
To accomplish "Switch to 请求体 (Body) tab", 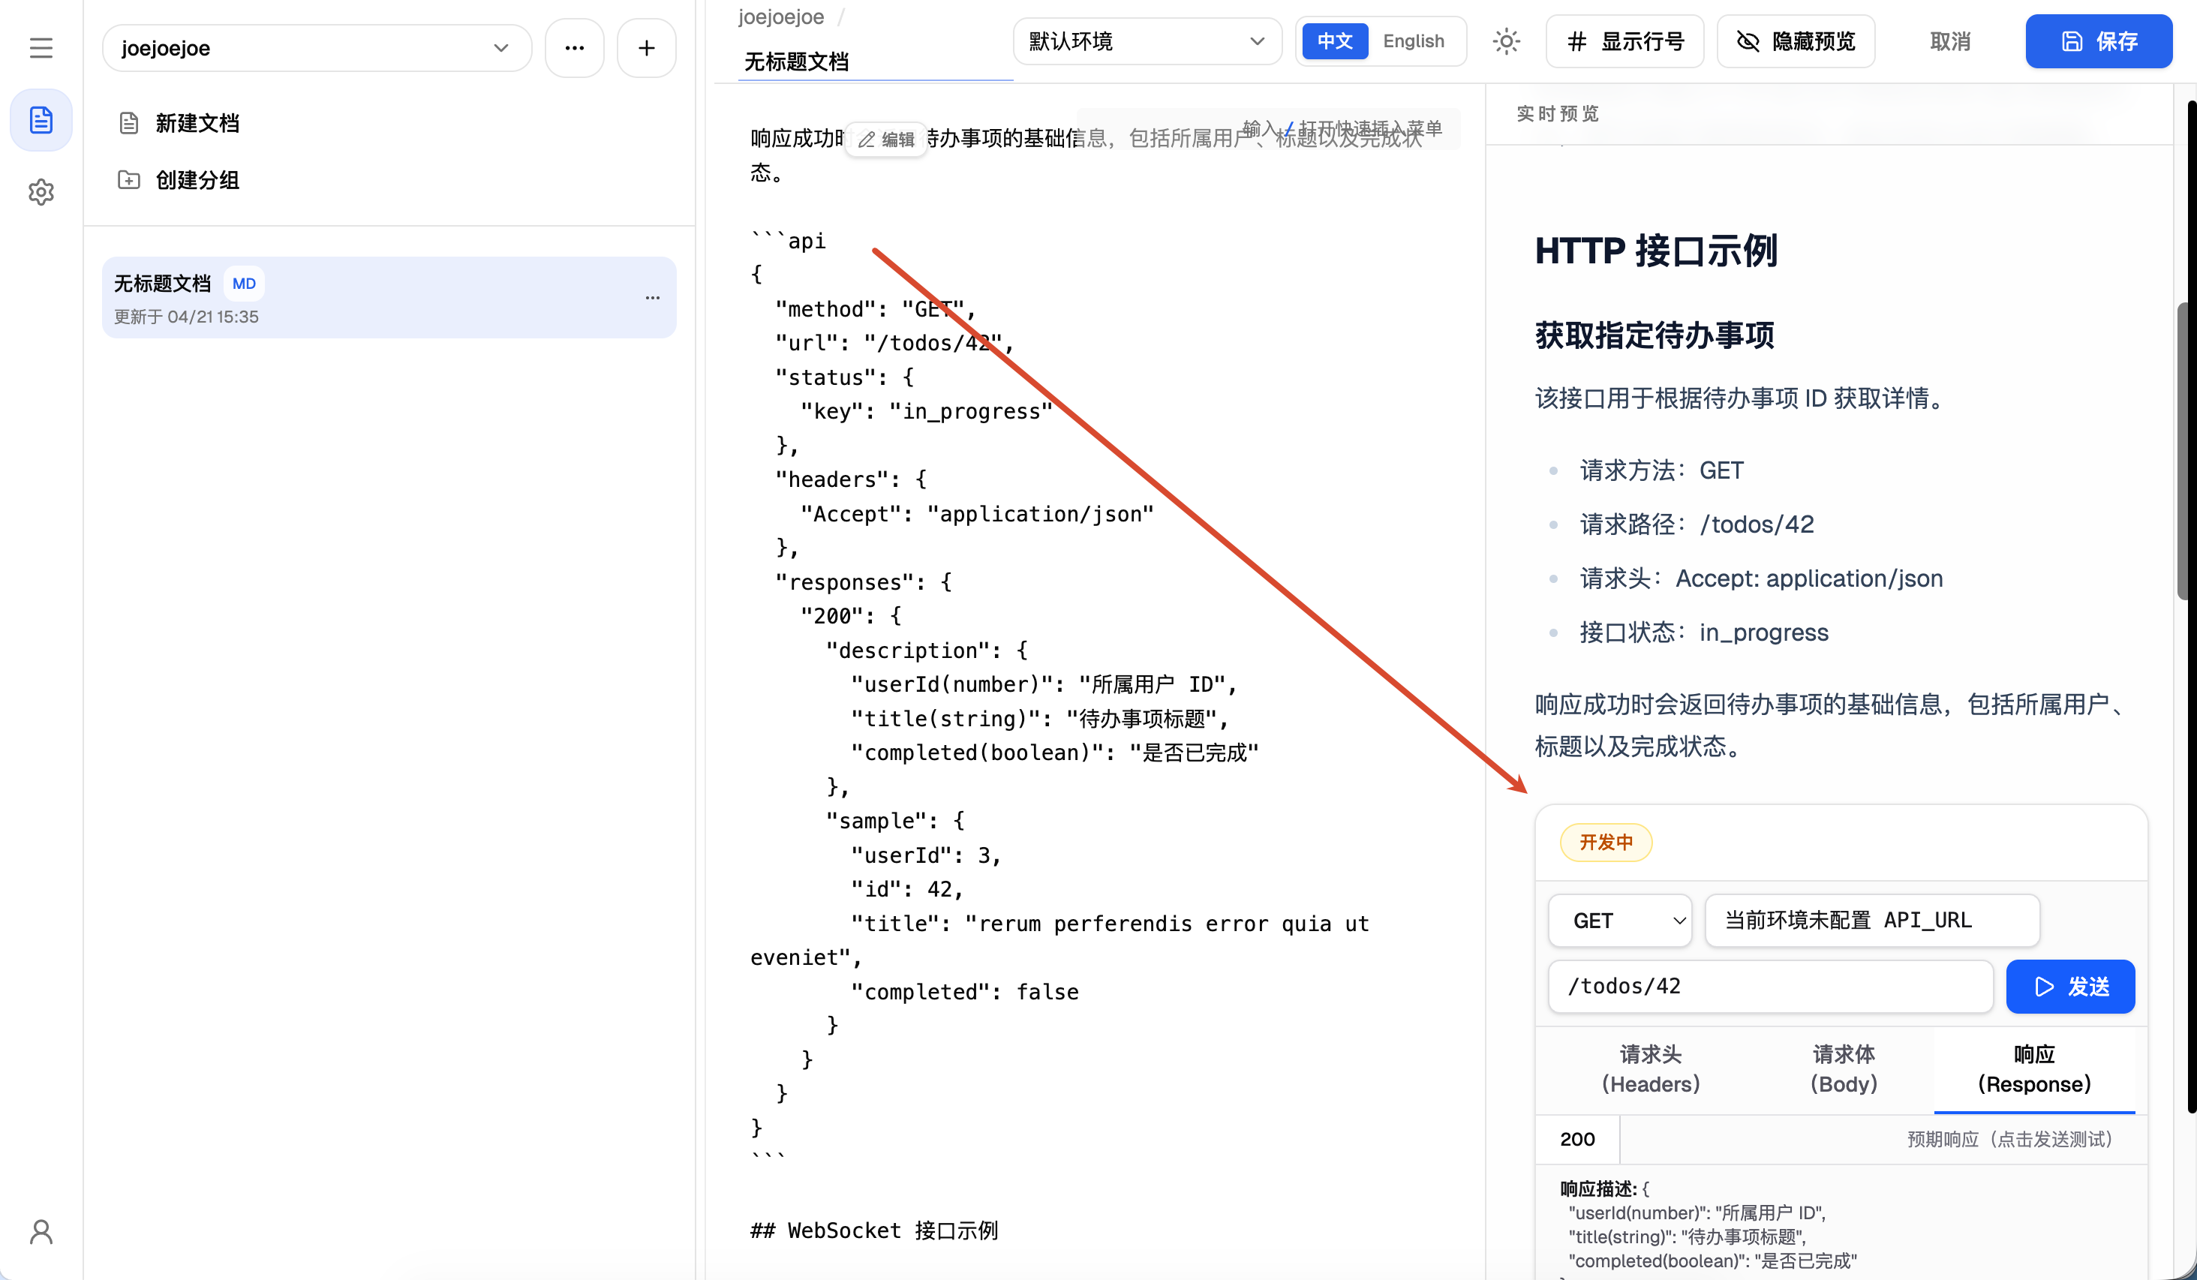I will tap(1843, 1069).
